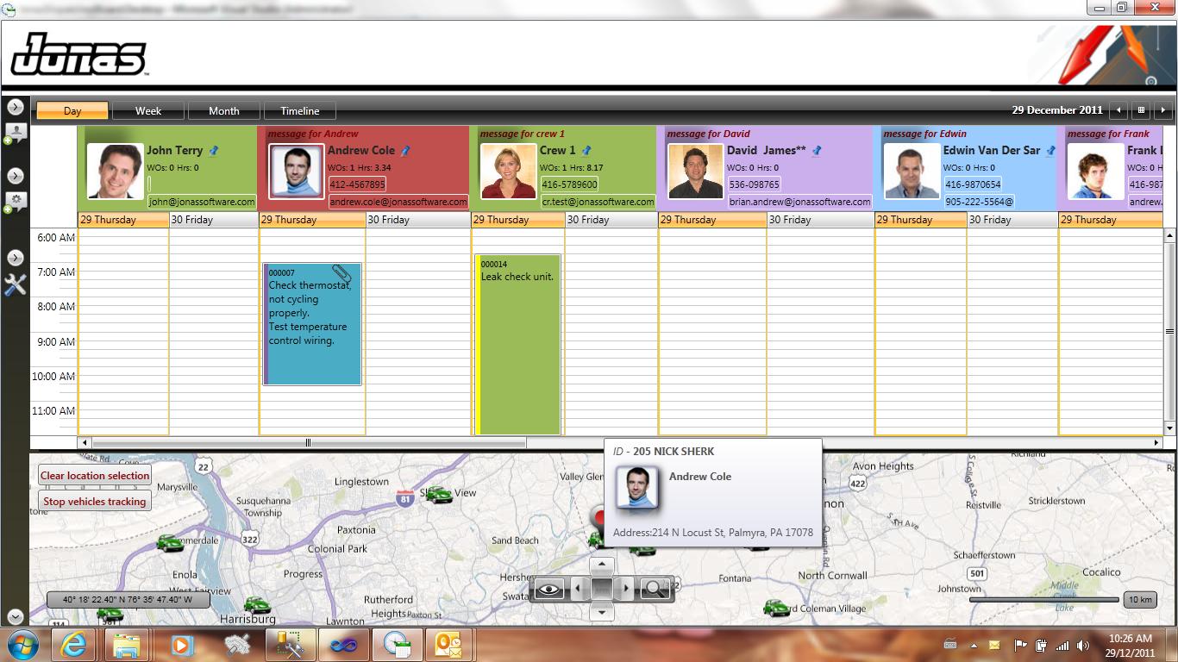
Task: Click the brian.andrew@jonassoftware.com email
Action: pos(799,202)
